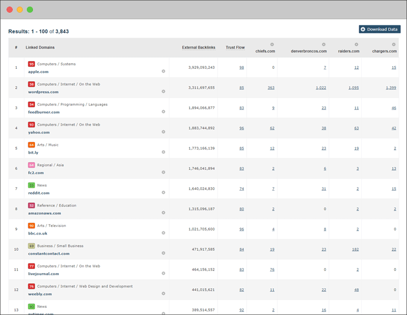Click the pink 64 badge for fc2.com
The height and width of the screenshot is (315, 407).
tap(31, 165)
